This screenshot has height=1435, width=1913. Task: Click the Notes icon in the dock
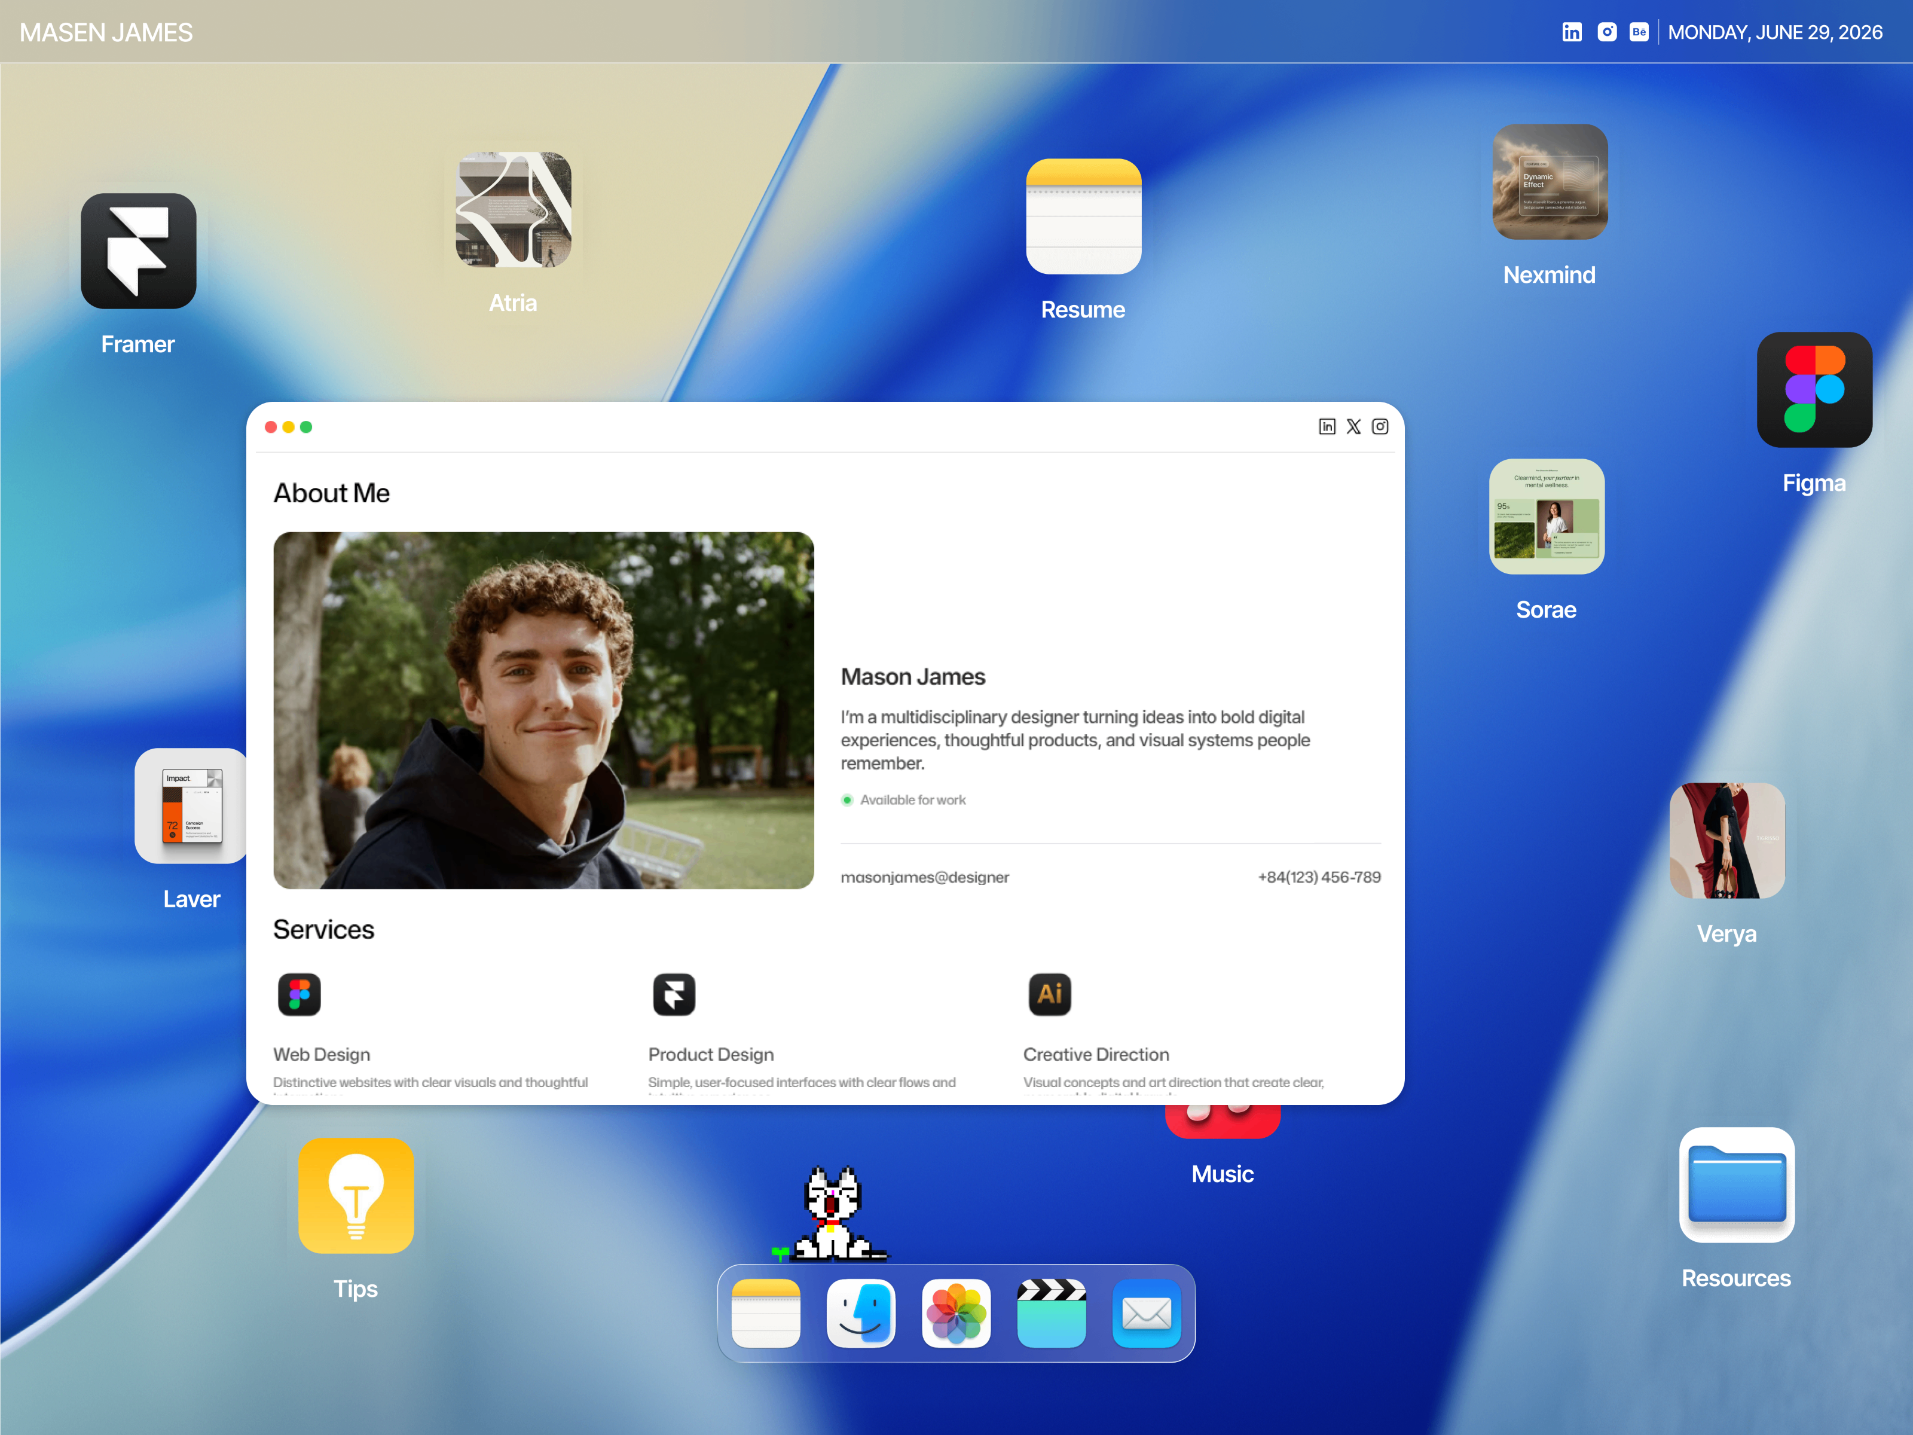click(x=766, y=1313)
